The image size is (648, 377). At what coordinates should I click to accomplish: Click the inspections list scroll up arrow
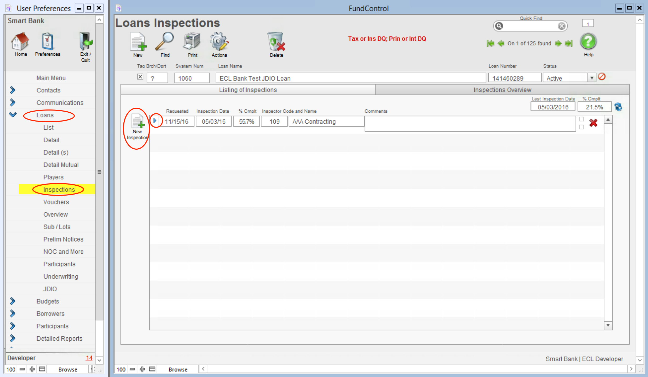pyautogui.click(x=608, y=120)
